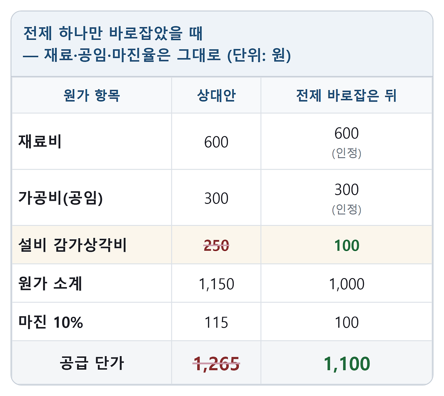The height and width of the screenshot is (396, 444).
Task: Select the '원가 항목' column header
Action: [x=92, y=95]
